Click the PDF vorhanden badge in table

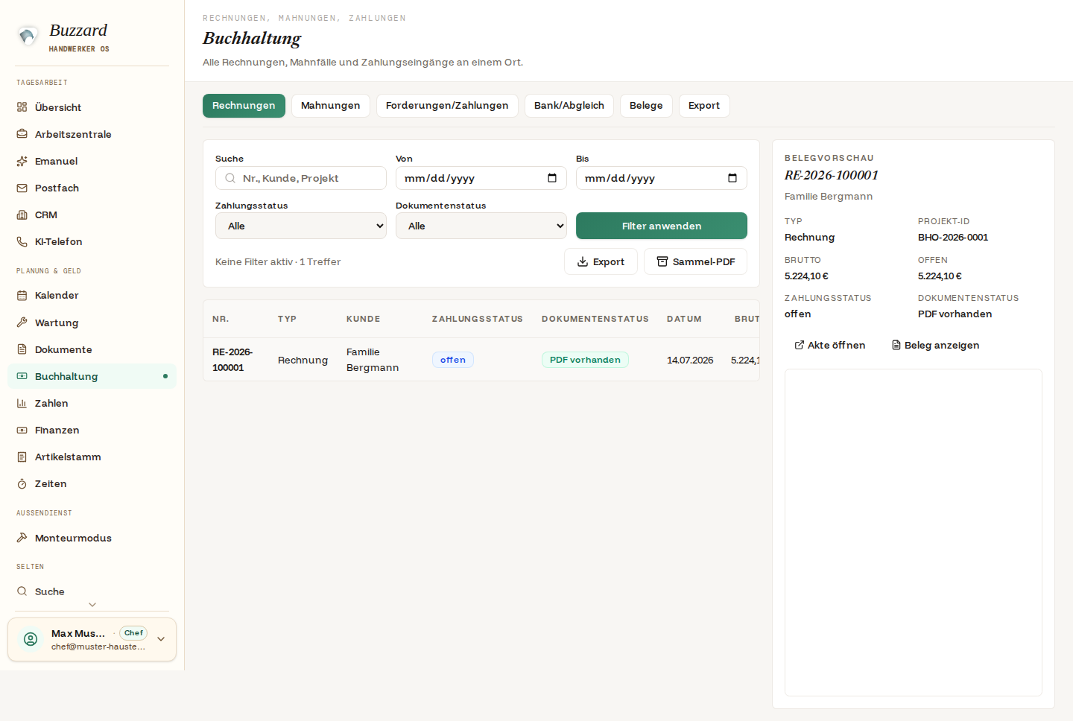click(x=585, y=360)
